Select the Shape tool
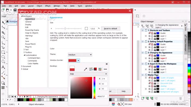The height and width of the screenshot is (107, 191). 3,27
